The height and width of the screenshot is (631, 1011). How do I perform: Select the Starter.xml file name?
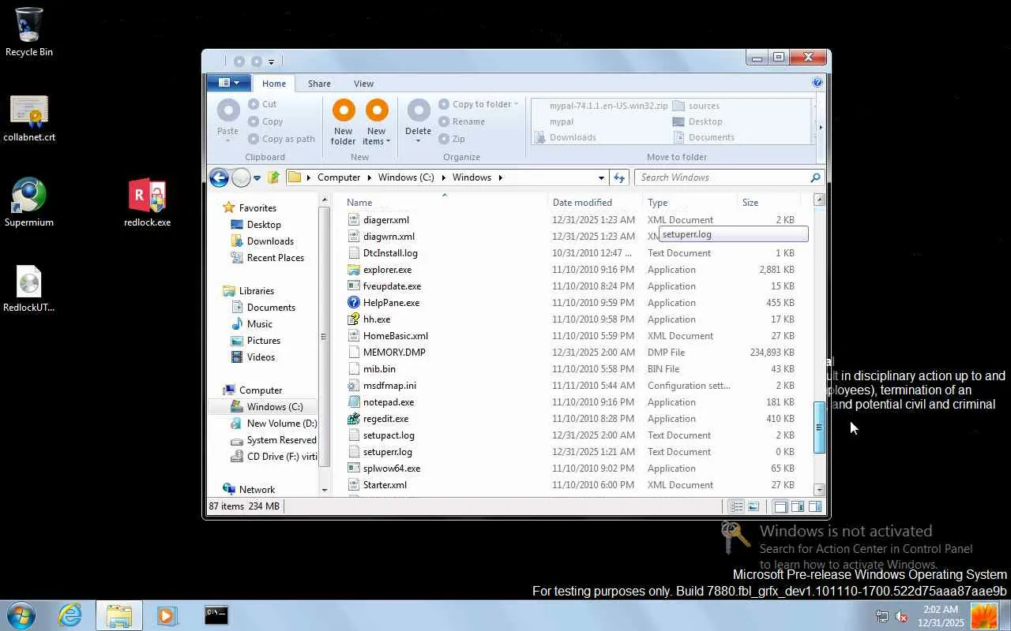(385, 485)
